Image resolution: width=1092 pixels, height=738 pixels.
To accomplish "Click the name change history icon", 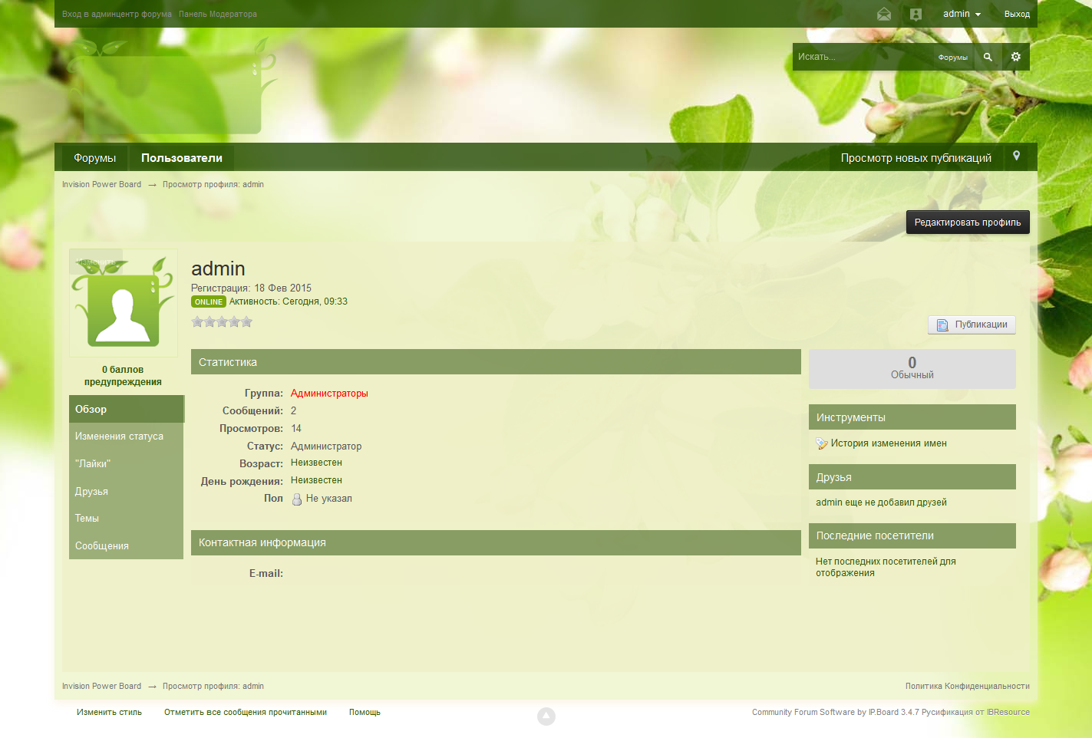I will 822,443.
